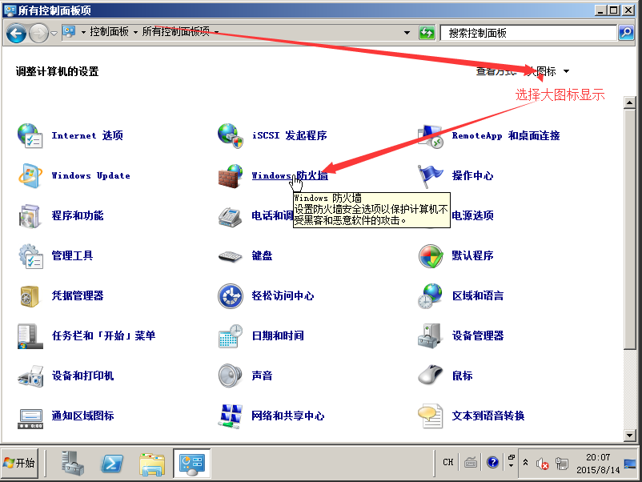Open the 鼠标 mouse icon
The width and height of the screenshot is (642, 482).
(x=431, y=376)
